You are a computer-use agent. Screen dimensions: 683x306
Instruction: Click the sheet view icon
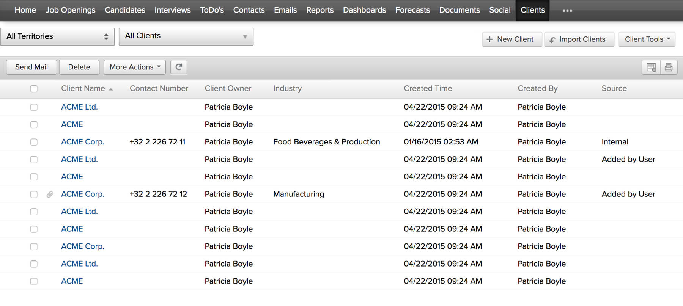coord(651,67)
